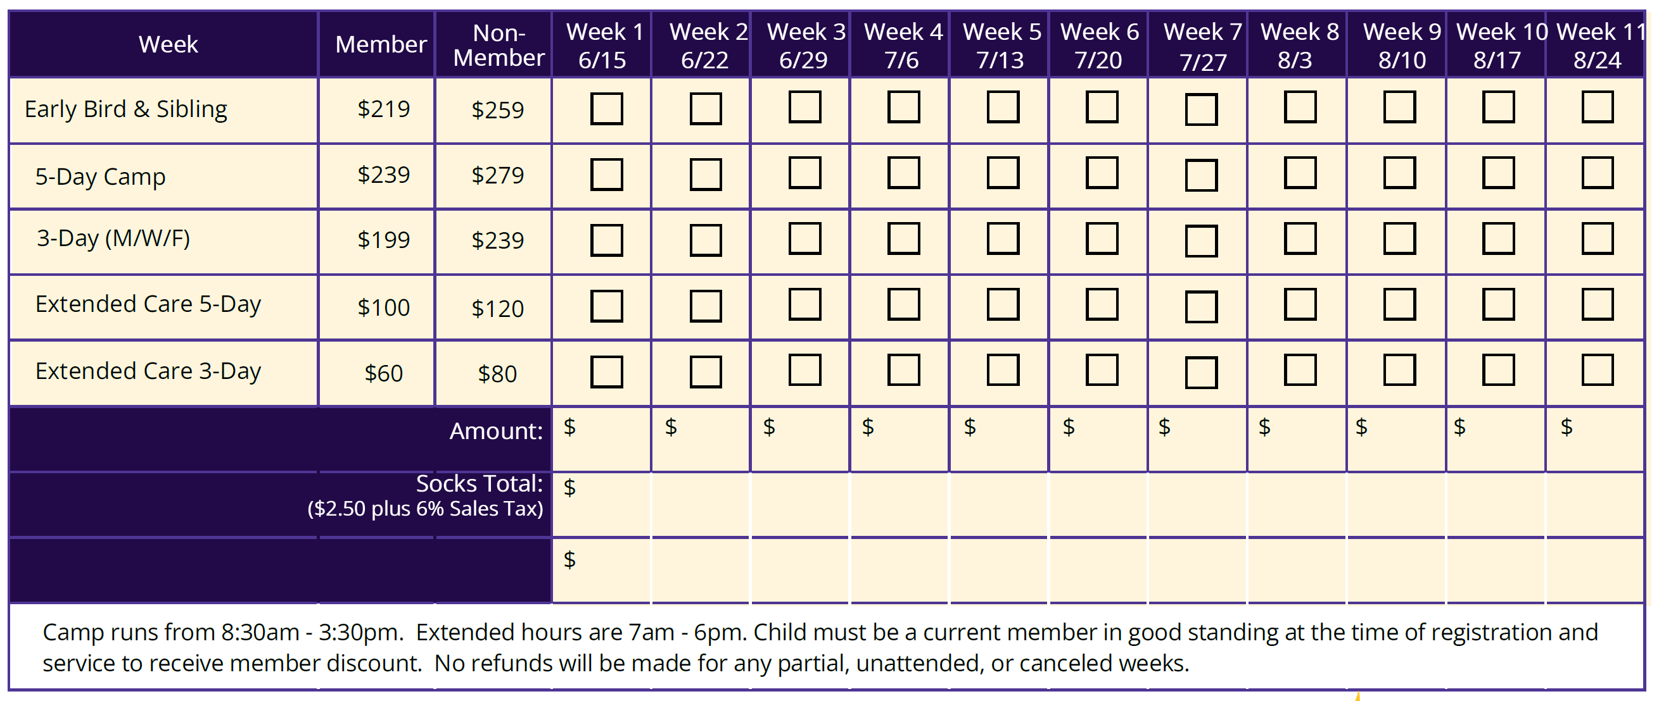The height and width of the screenshot is (701, 1659).
Task: Check Extended Care 3-Day for Week 11
Action: tap(1597, 369)
